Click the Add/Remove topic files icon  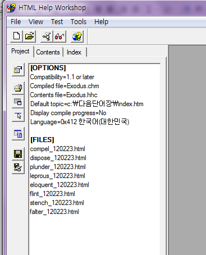click(x=18, y=88)
